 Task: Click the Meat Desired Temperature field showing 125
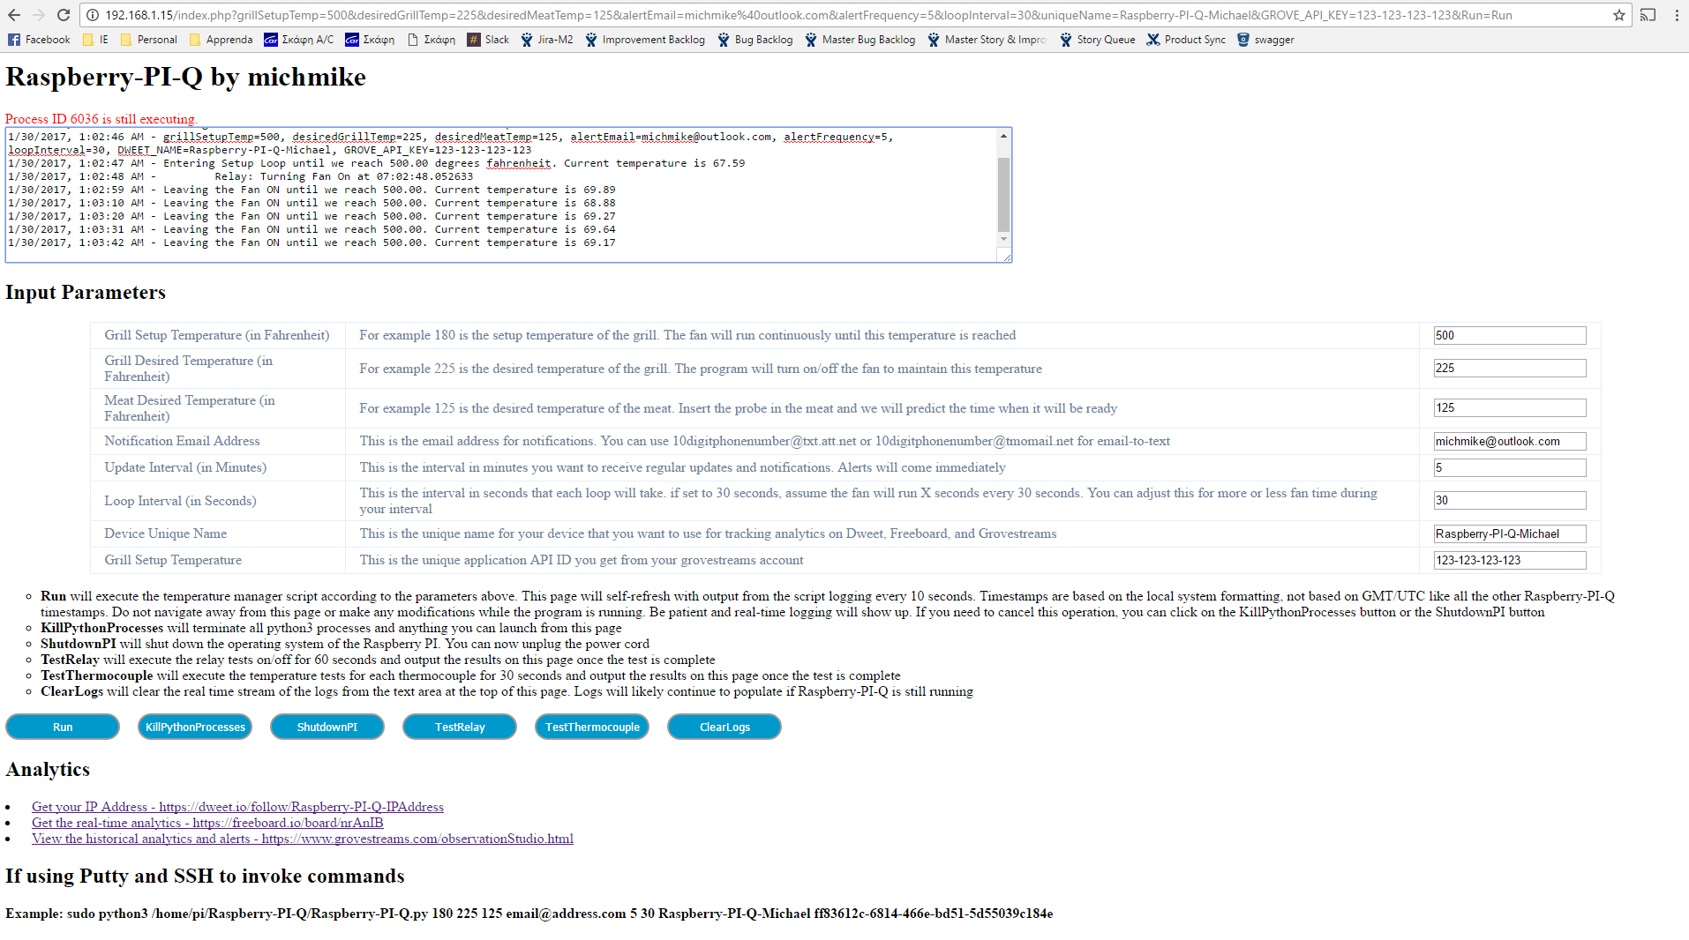(x=1509, y=407)
